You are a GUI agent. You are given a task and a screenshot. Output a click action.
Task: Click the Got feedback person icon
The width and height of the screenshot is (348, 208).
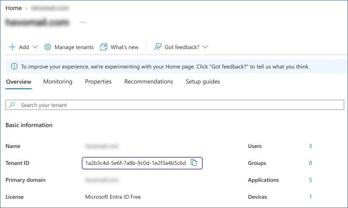pos(157,47)
